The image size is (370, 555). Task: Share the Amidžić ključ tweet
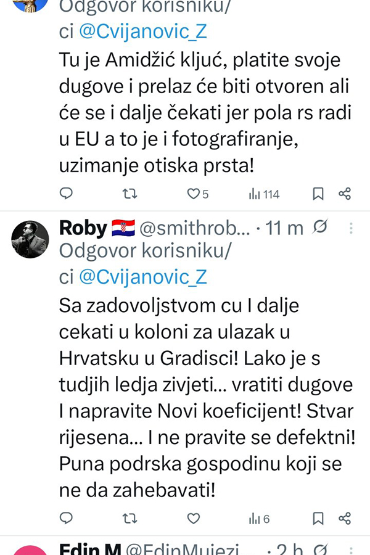(x=345, y=194)
